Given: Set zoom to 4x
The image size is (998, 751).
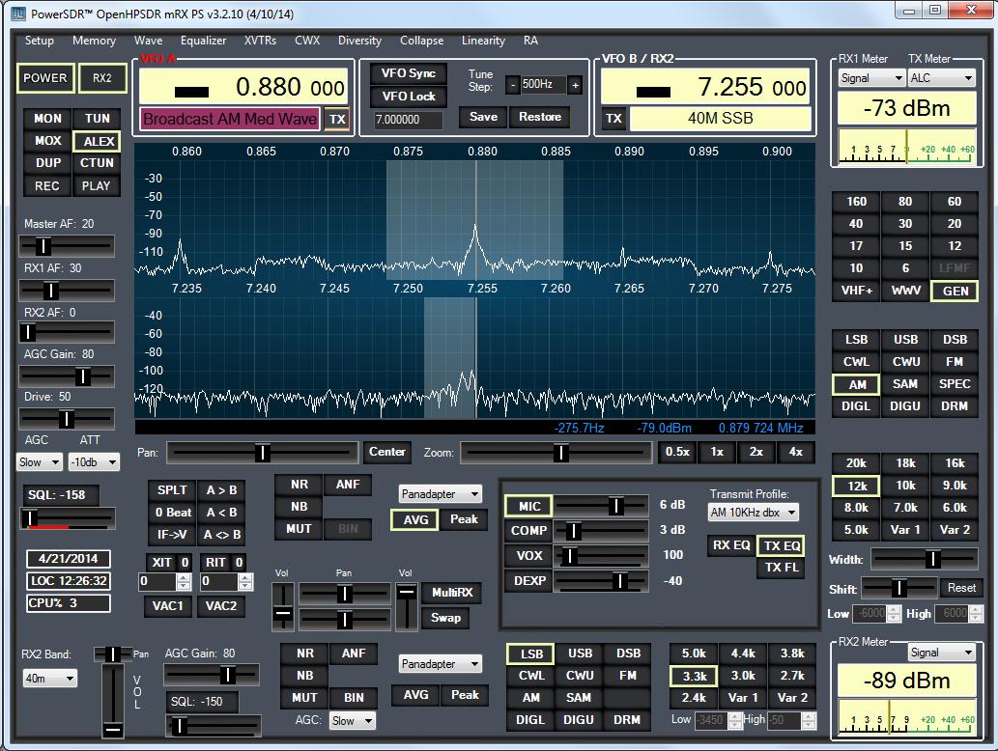Looking at the screenshot, I should click(796, 452).
